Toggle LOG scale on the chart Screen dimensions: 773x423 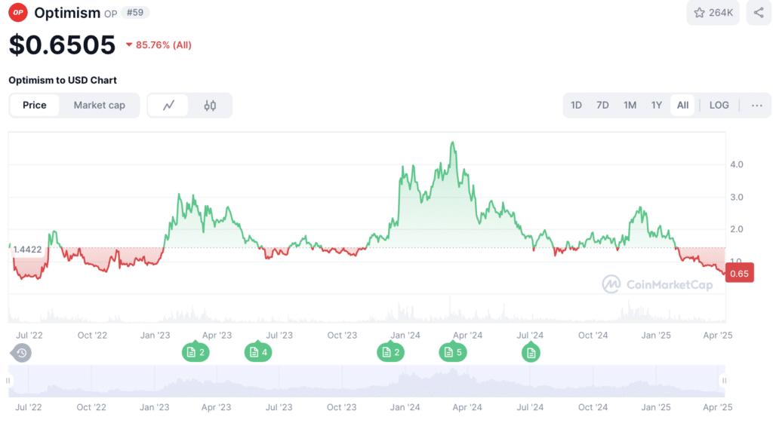point(719,106)
